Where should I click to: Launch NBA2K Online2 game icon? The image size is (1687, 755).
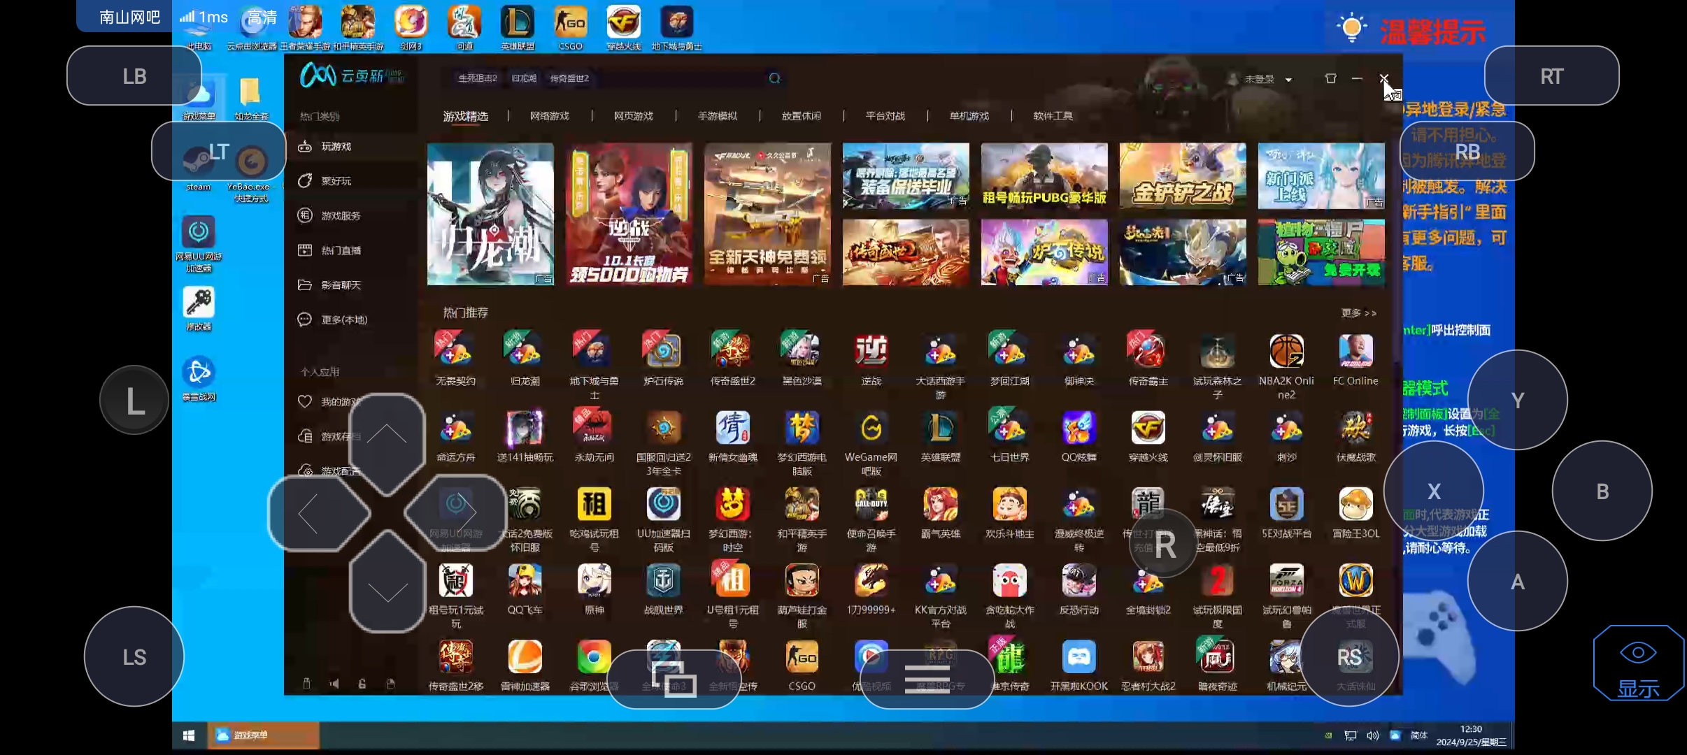1286,365
